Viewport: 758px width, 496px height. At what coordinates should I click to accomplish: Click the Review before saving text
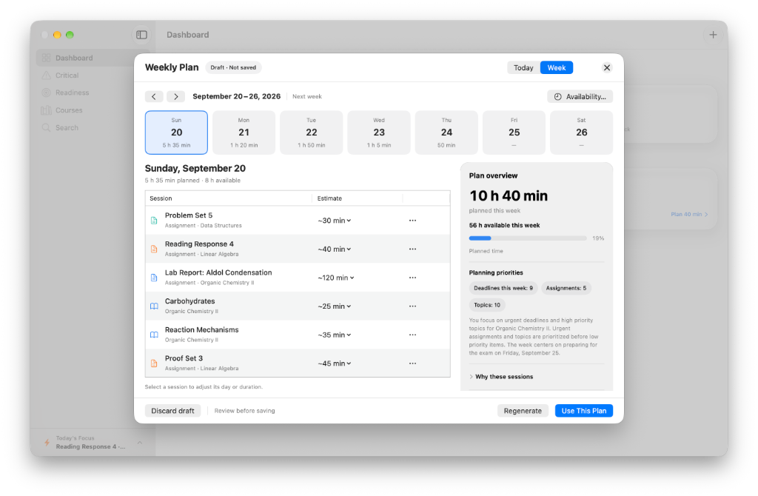coord(244,411)
